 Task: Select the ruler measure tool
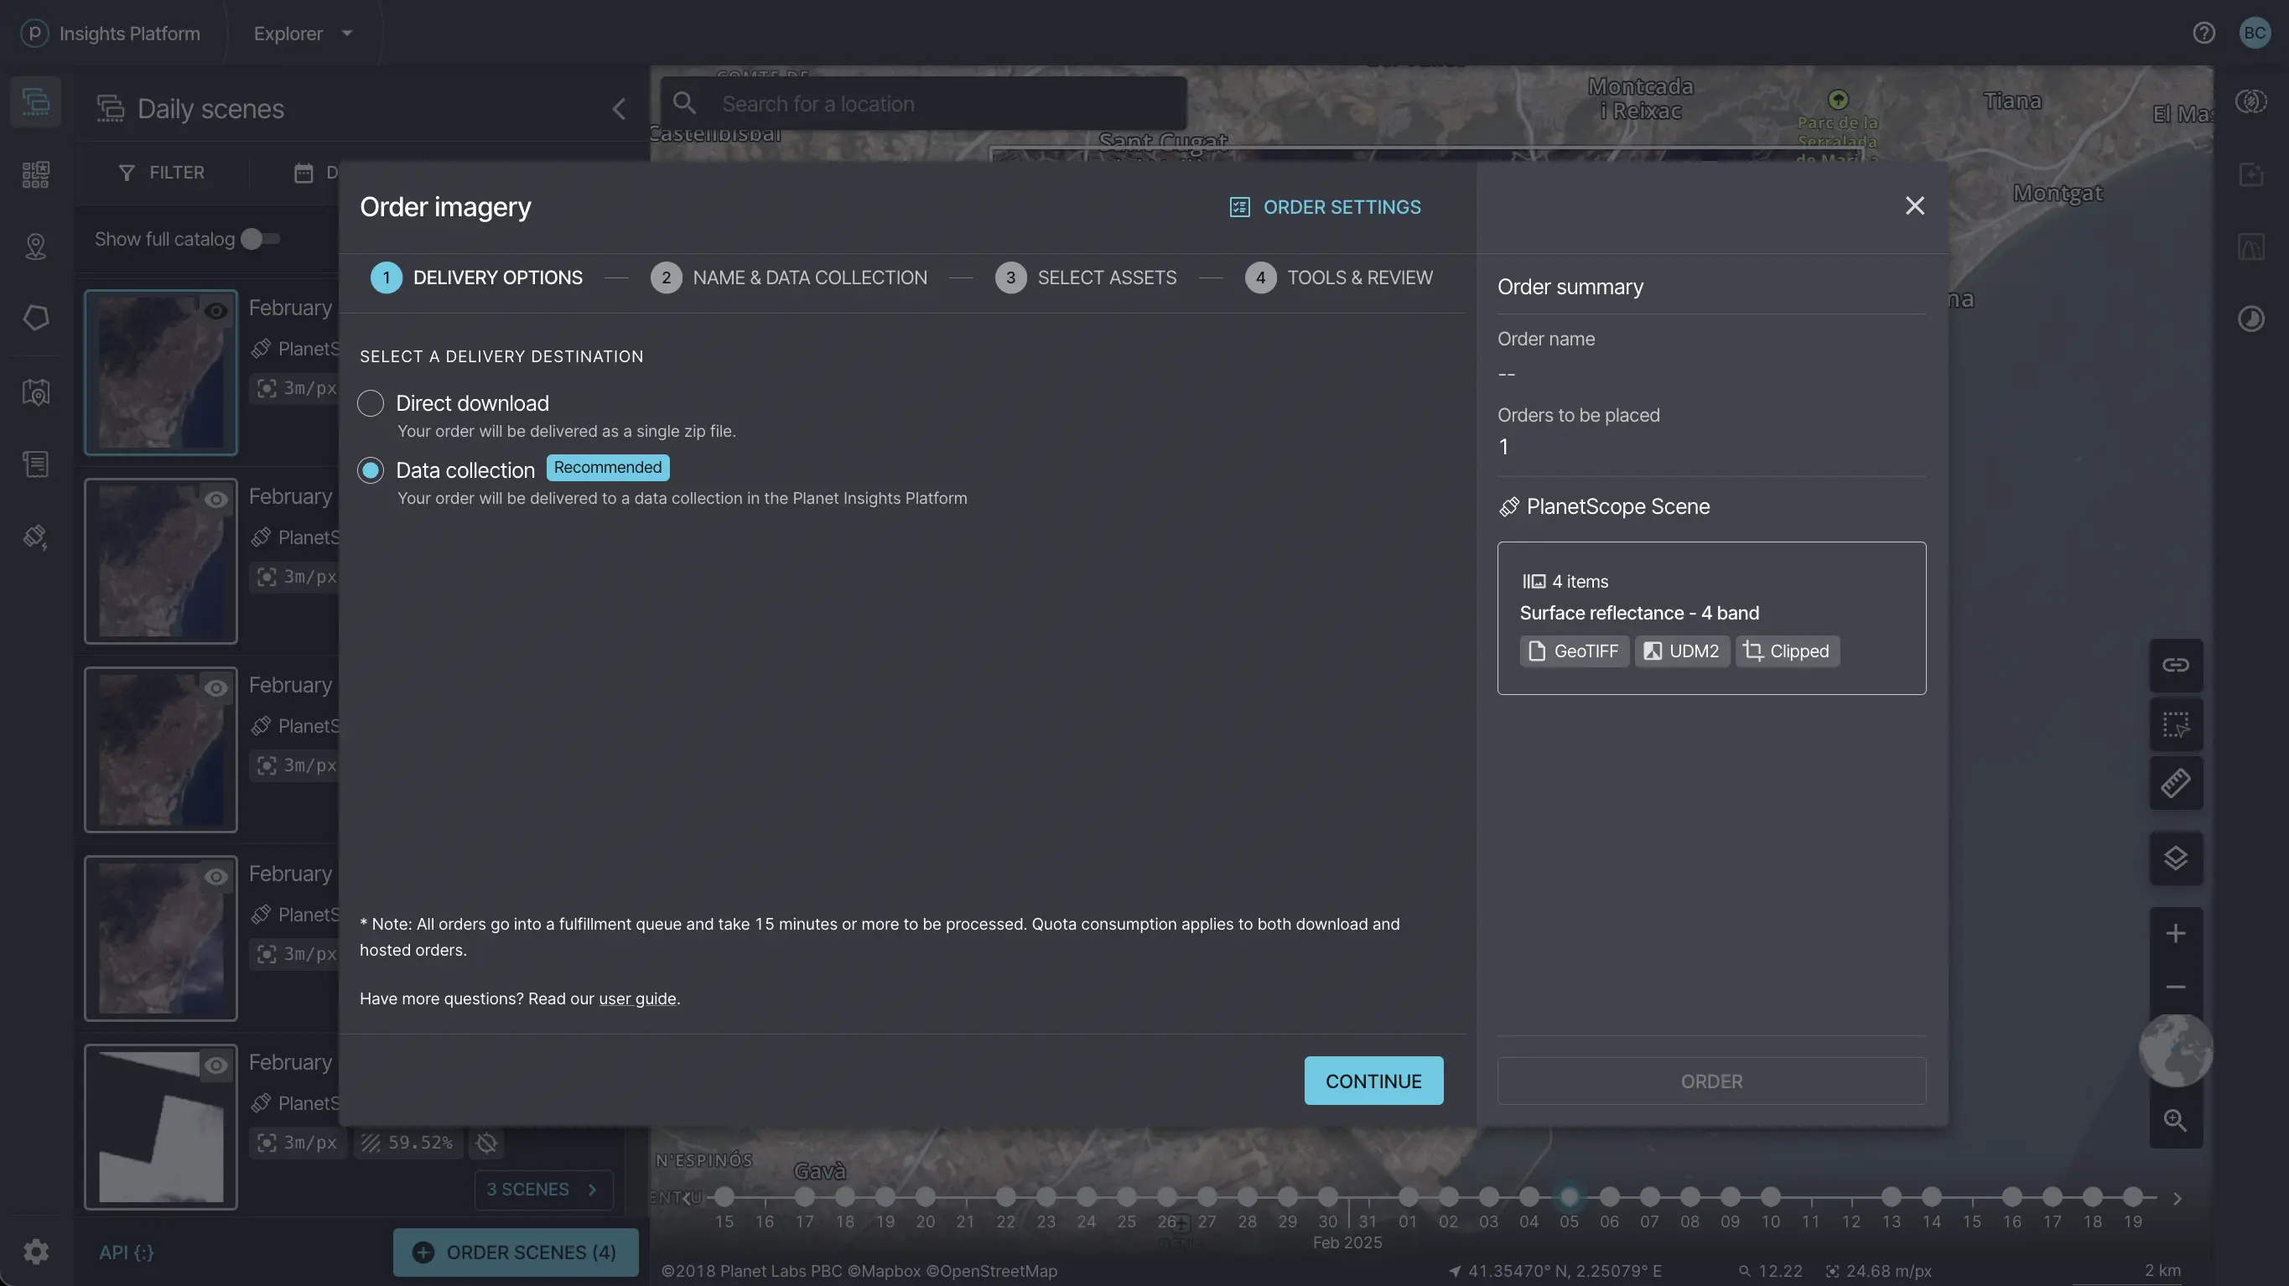pyautogui.click(x=2175, y=783)
